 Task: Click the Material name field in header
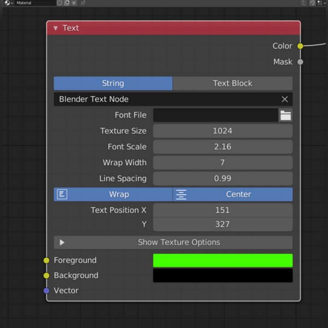click(x=35, y=3)
